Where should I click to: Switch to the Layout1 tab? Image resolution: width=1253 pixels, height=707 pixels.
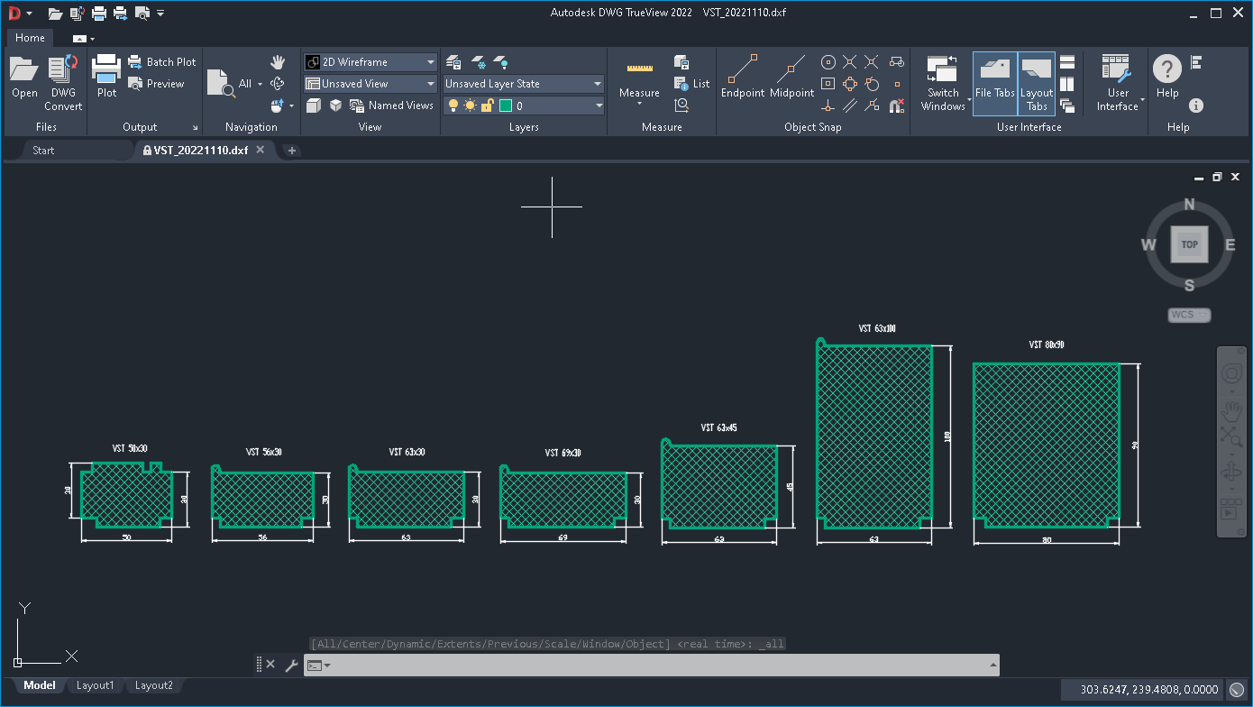tap(95, 685)
